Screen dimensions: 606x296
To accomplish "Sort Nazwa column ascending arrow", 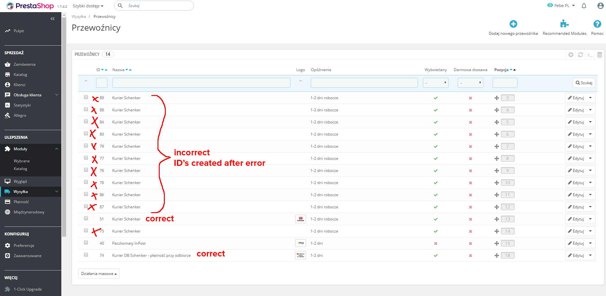I will tap(130, 70).
